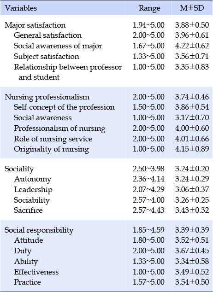Click the Leadership row label

click(33, 189)
